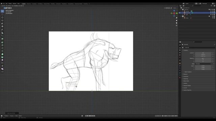216x121 pixels.
Task: Toggle the camera view icon in viewport
Action: [x=177, y=23]
